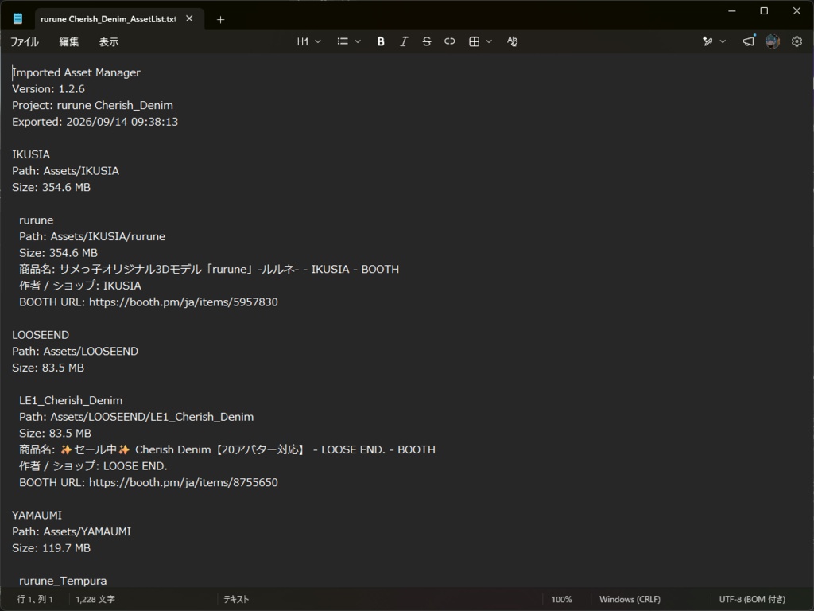Clear formatting with the toolbar icon
The width and height of the screenshot is (814, 611).
[x=513, y=41]
